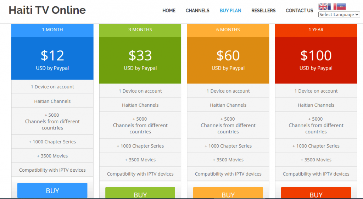This screenshot has width=363, height=199.
Task: Click the 1 MONTH plan header
Action: (52, 30)
